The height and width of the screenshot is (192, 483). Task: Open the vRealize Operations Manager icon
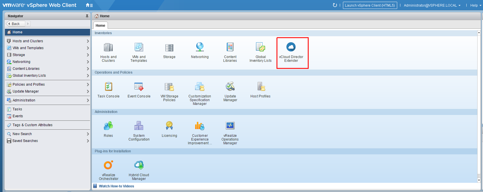[x=230, y=126]
